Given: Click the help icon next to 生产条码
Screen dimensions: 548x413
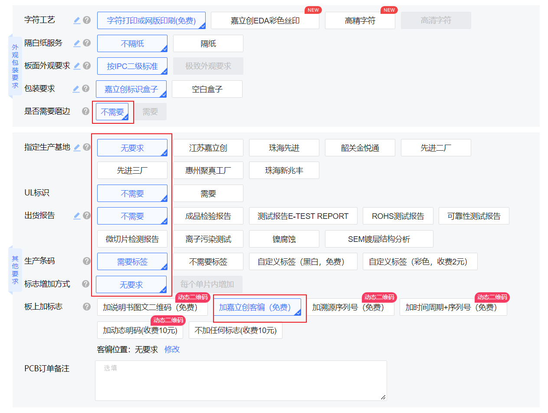Looking at the screenshot, I should coord(87,261).
